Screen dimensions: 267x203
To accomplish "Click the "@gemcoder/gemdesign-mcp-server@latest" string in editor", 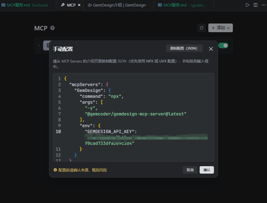I will tap(136, 114).
